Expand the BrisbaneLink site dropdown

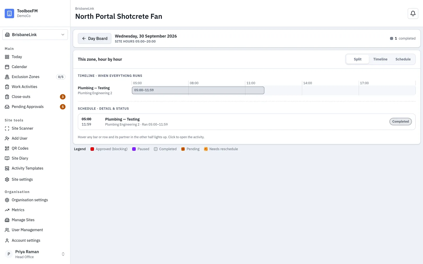point(35,35)
